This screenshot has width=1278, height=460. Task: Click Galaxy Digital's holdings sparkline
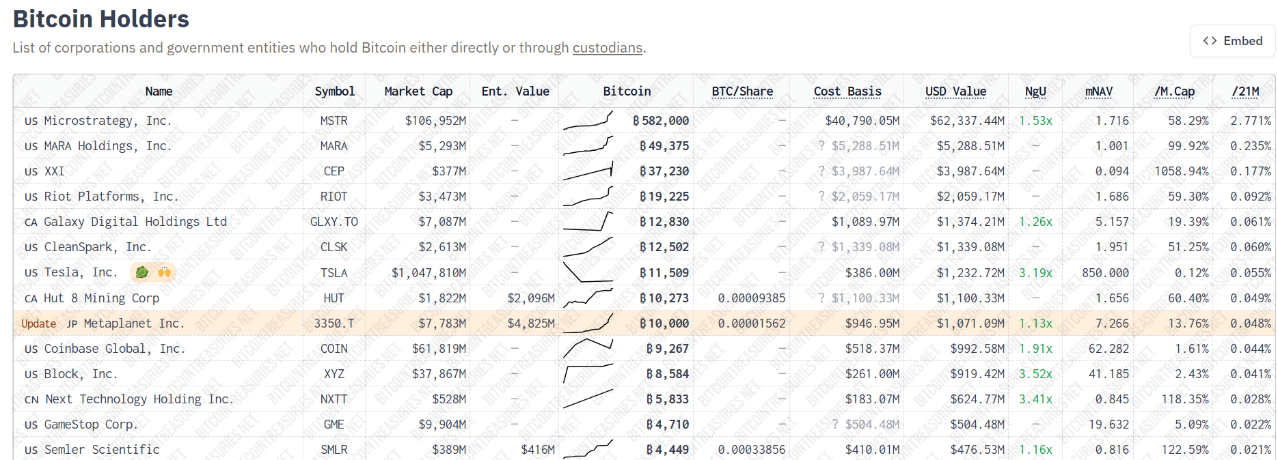click(588, 222)
